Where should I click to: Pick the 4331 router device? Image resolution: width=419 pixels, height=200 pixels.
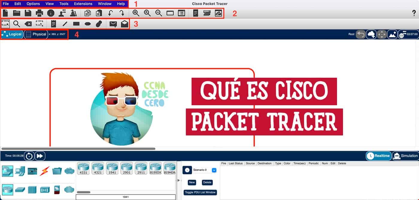[83, 168]
